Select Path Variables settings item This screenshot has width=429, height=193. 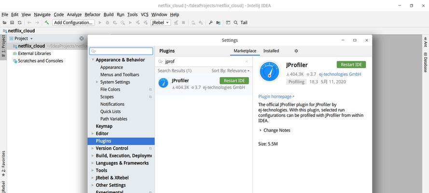coord(113,119)
